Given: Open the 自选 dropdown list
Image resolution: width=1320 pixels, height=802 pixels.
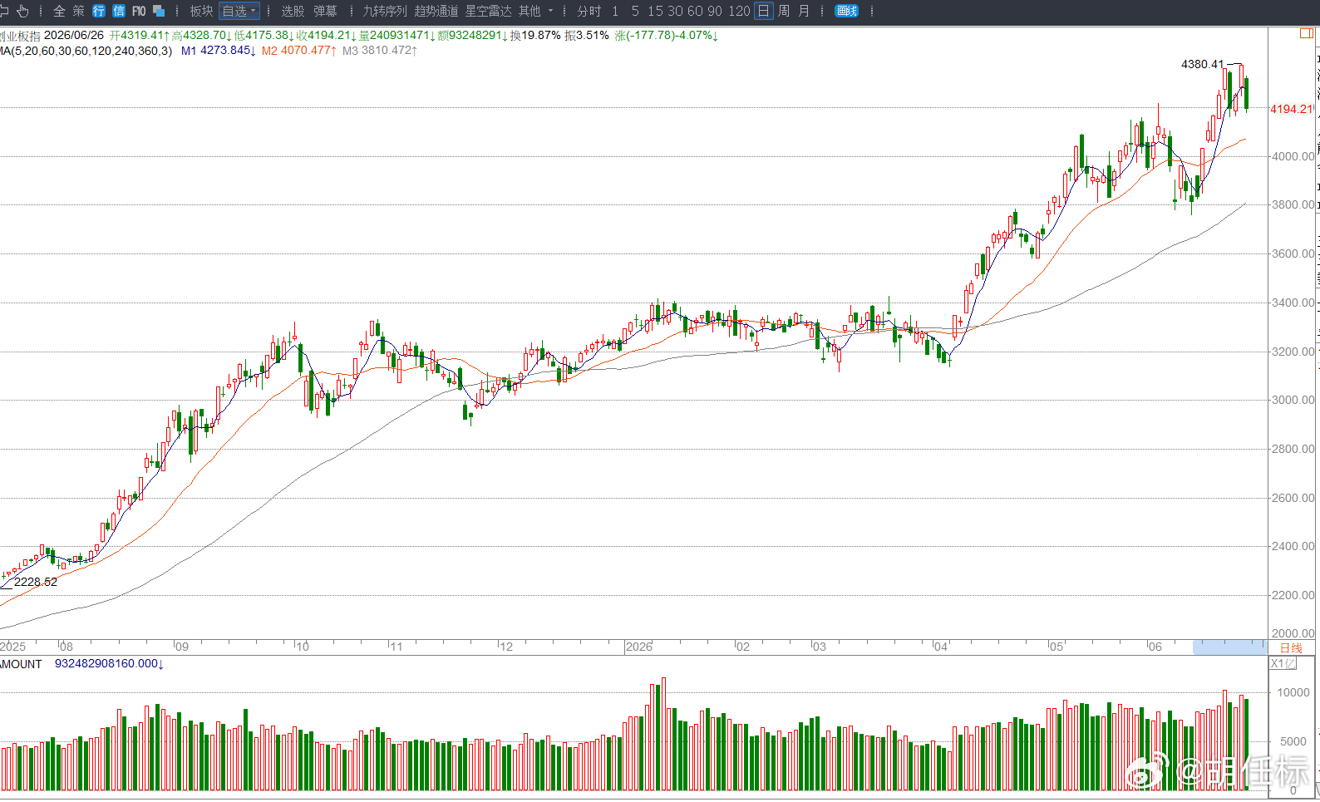Looking at the screenshot, I should [239, 11].
